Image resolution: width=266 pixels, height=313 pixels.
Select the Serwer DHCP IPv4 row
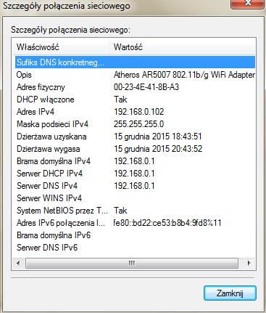point(135,174)
